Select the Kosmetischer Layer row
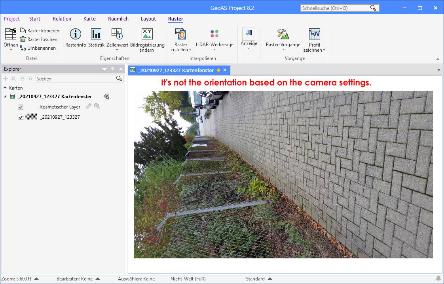444x284 pixels. pyautogui.click(x=60, y=107)
